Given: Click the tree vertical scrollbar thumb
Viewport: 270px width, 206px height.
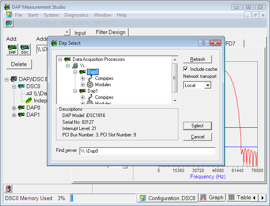Looking at the screenshot, I should coord(175,78).
